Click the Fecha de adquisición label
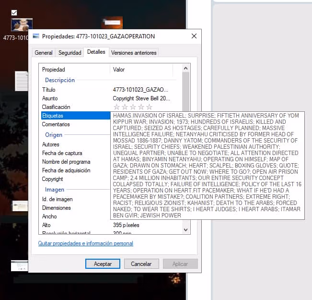The height and width of the screenshot is (300, 312). point(66,170)
